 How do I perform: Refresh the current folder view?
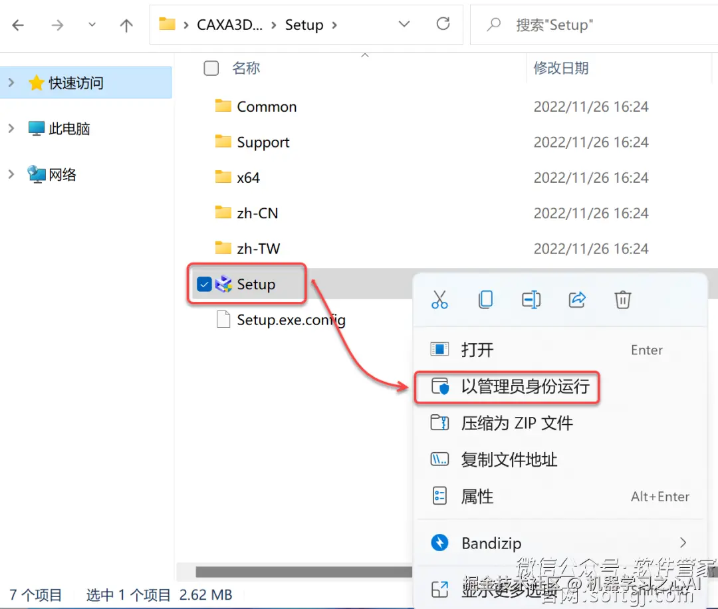tap(443, 24)
